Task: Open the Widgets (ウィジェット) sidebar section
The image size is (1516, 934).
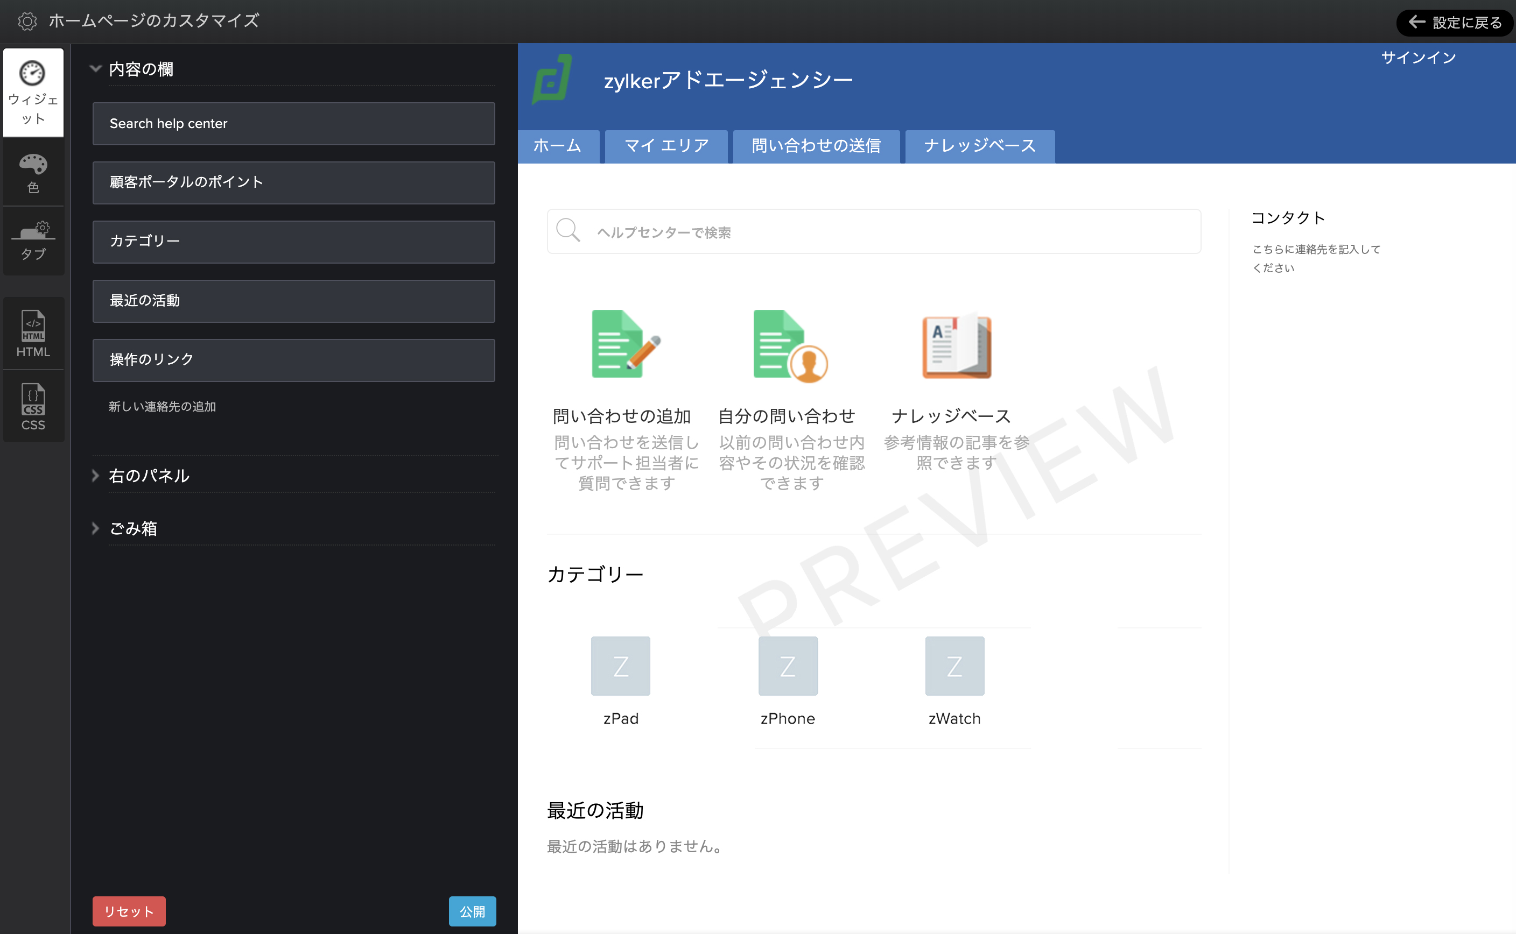Action: 33,93
